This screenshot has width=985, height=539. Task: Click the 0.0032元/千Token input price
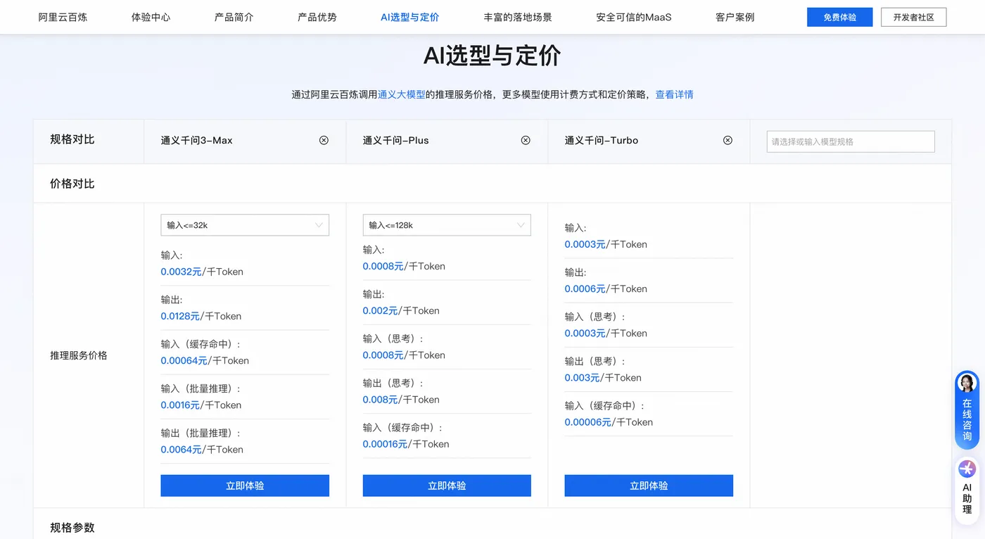point(202,272)
